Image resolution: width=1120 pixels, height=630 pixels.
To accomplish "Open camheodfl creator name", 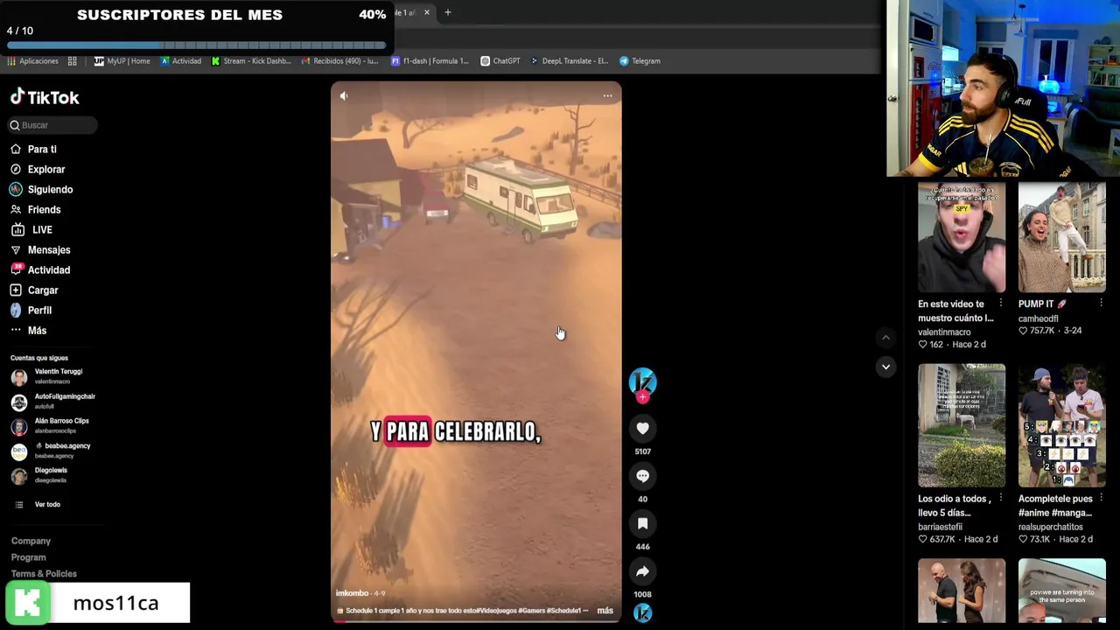I will (1038, 318).
